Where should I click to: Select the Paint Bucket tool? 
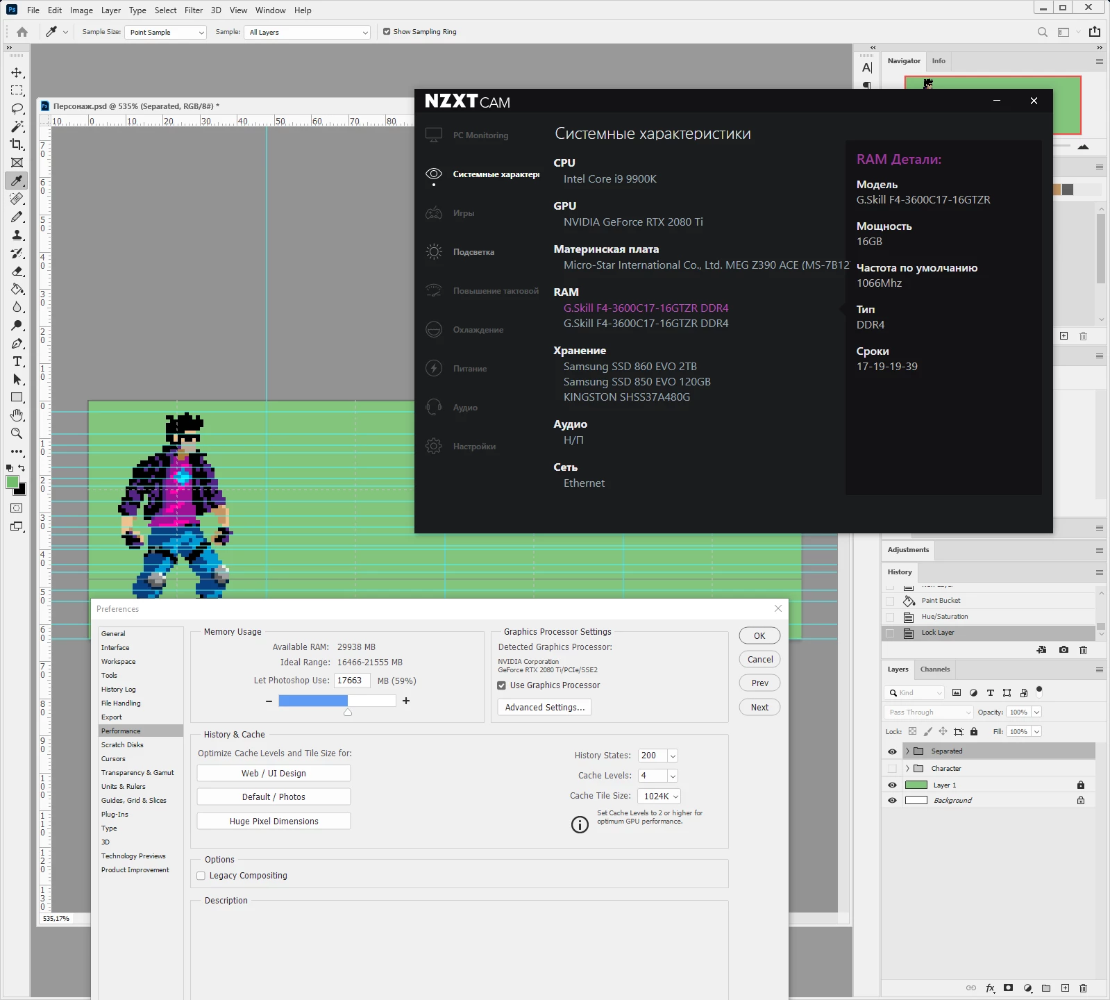point(17,290)
